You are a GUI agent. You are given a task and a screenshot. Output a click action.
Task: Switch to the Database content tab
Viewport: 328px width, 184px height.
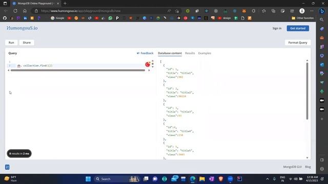pyautogui.click(x=170, y=53)
